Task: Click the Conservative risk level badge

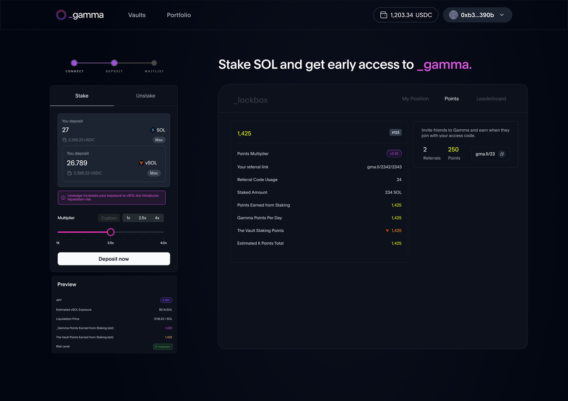Action: point(163,346)
